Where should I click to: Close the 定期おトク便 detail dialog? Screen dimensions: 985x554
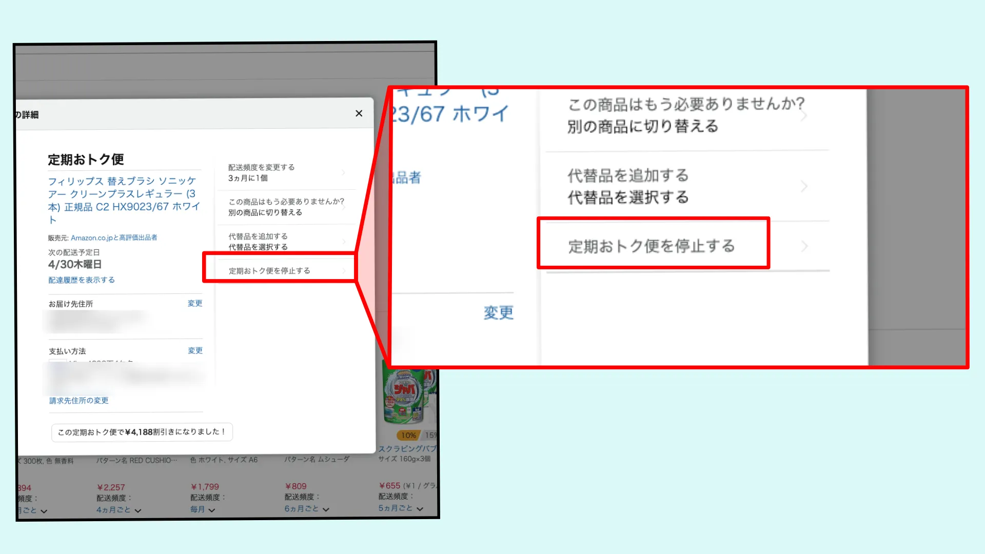coord(359,113)
